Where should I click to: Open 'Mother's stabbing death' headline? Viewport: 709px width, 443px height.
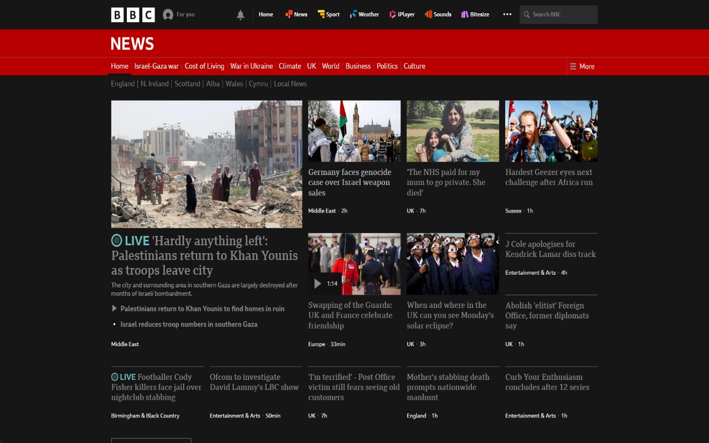(448, 387)
